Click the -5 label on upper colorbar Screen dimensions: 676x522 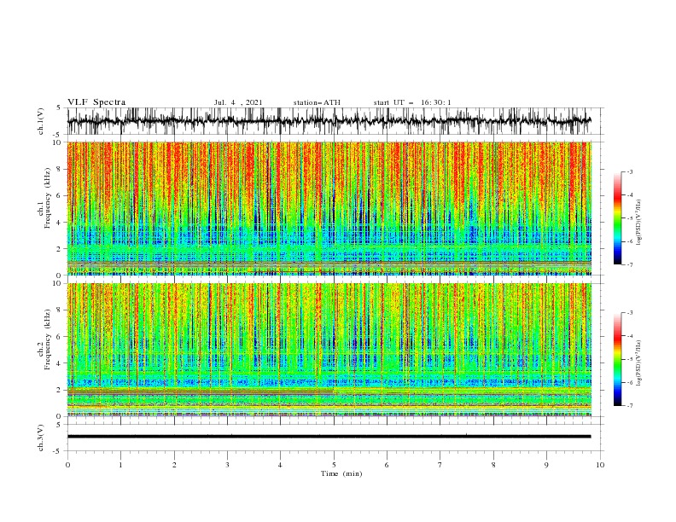coord(630,218)
